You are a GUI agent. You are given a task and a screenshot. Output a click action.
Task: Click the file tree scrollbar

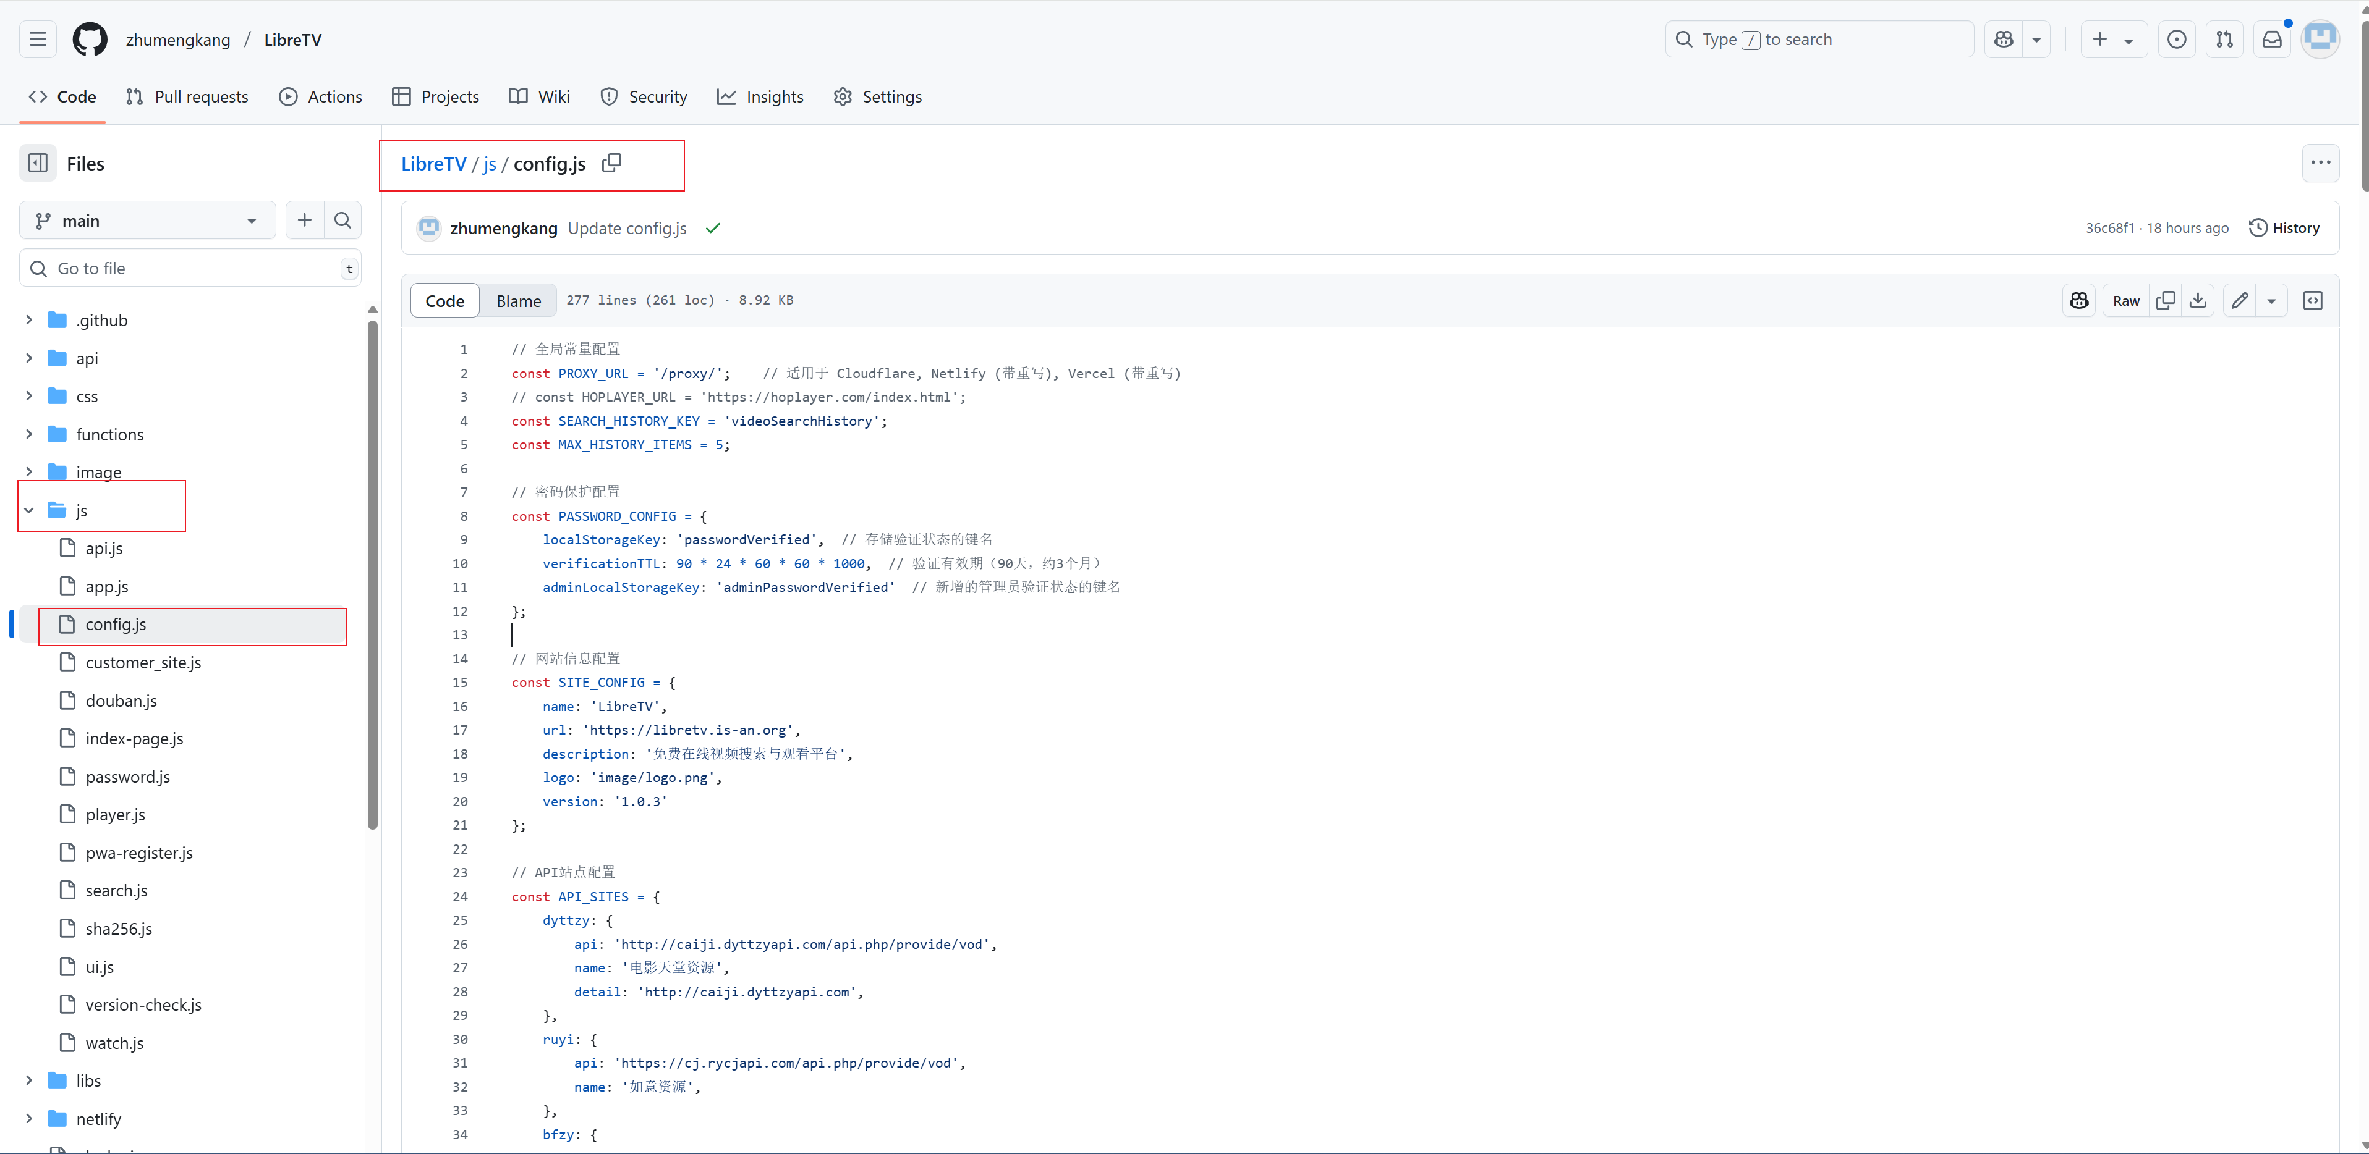372,575
